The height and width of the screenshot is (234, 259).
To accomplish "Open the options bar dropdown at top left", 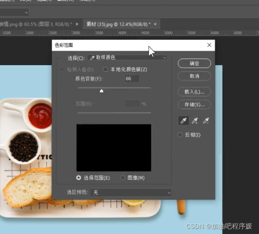I will point(14,12).
